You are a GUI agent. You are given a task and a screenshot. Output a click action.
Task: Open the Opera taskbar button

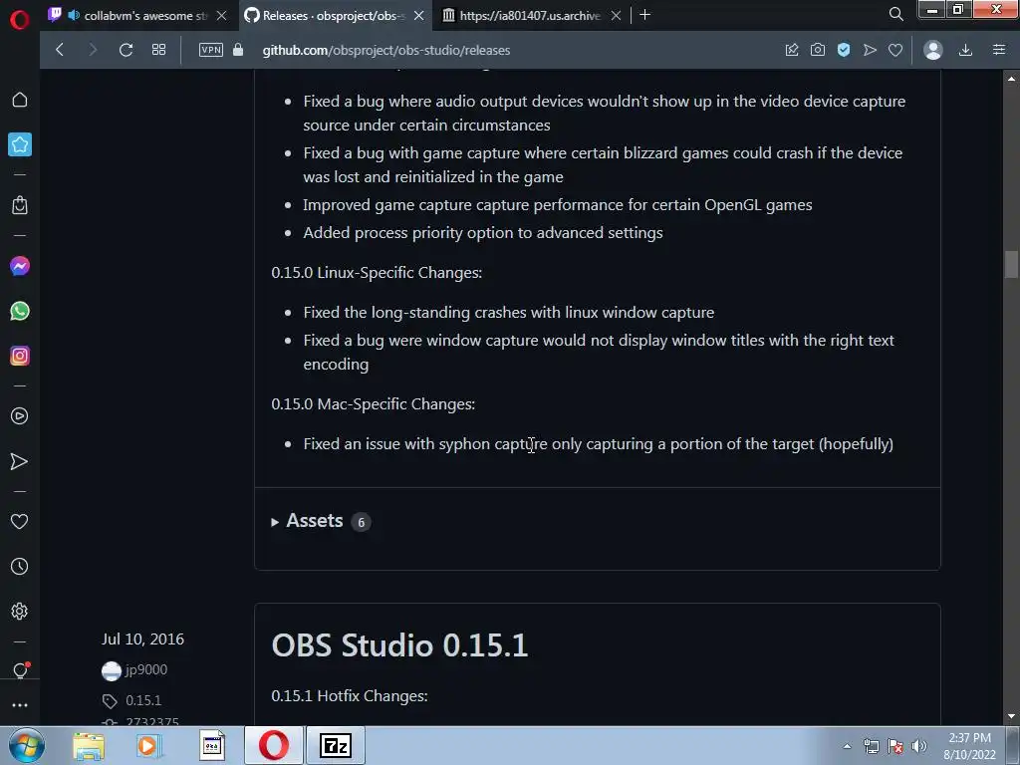point(273,745)
